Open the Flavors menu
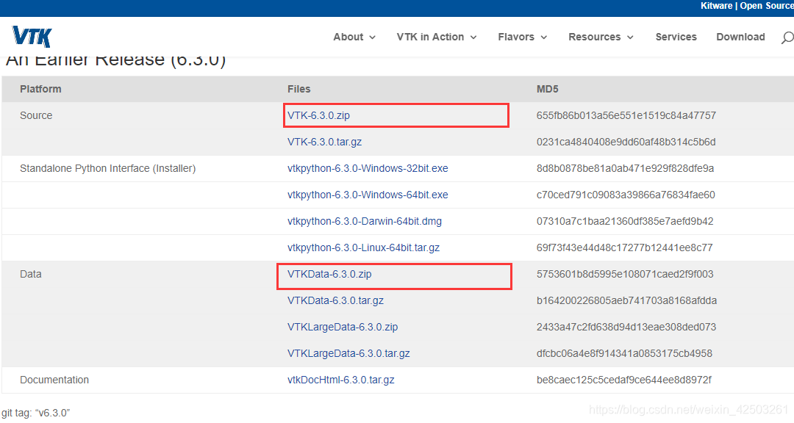 click(516, 37)
